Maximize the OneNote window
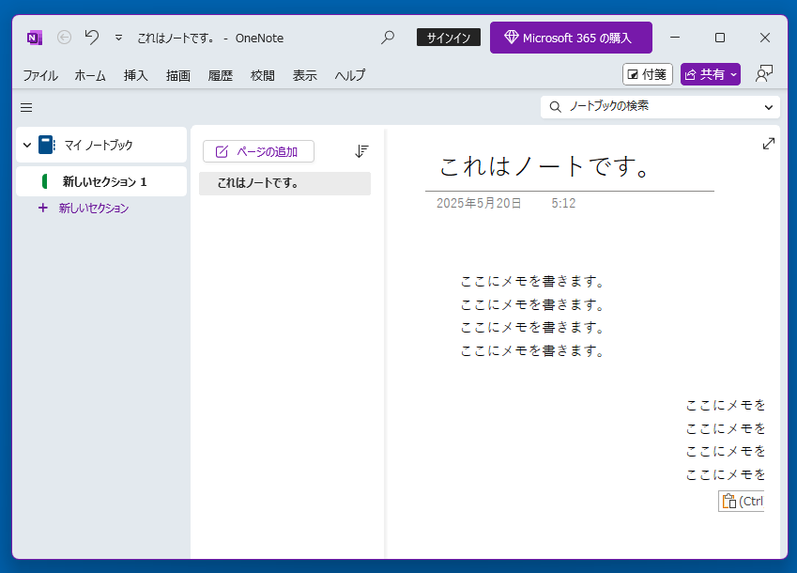 tap(720, 38)
